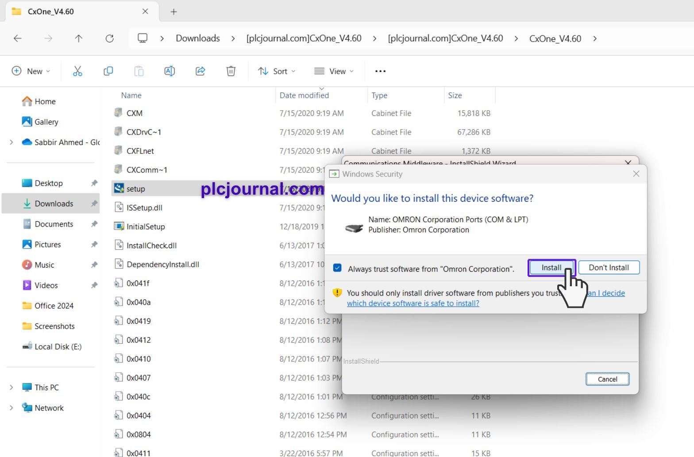The height and width of the screenshot is (457, 694).
Task: Select the InstallCheck.dll file
Action: (152, 245)
